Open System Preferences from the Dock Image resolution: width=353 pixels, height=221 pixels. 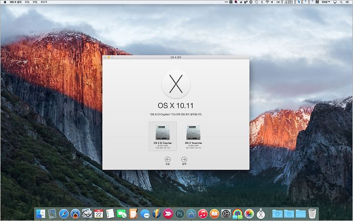point(226,214)
